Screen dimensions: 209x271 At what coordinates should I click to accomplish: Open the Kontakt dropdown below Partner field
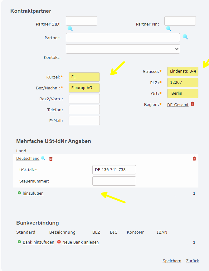point(123,49)
